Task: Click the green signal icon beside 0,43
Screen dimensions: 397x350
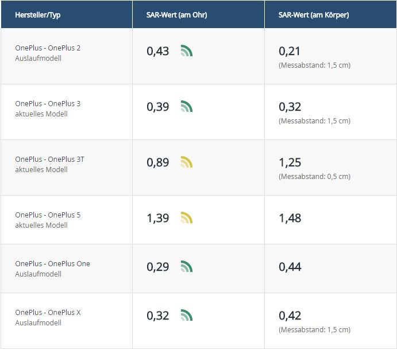Action: [x=187, y=50]
